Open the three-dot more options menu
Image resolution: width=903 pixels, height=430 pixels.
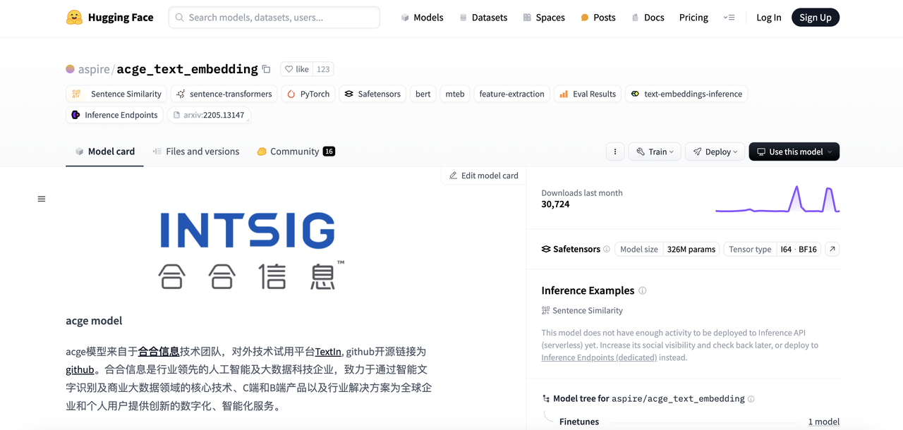click(x=615, y=152)
